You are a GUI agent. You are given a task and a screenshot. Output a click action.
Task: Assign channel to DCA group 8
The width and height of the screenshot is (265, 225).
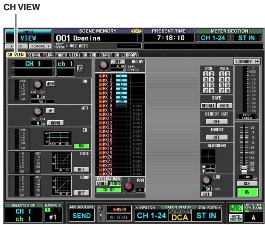[x=212, y=91]
